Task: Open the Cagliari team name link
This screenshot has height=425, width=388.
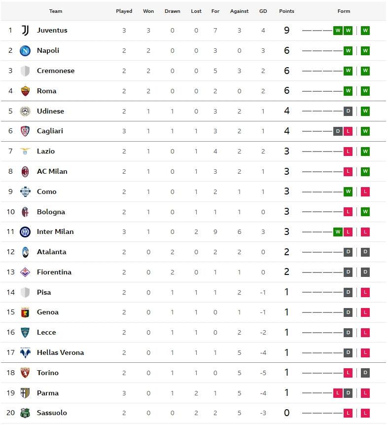Action: pos(50,131)
